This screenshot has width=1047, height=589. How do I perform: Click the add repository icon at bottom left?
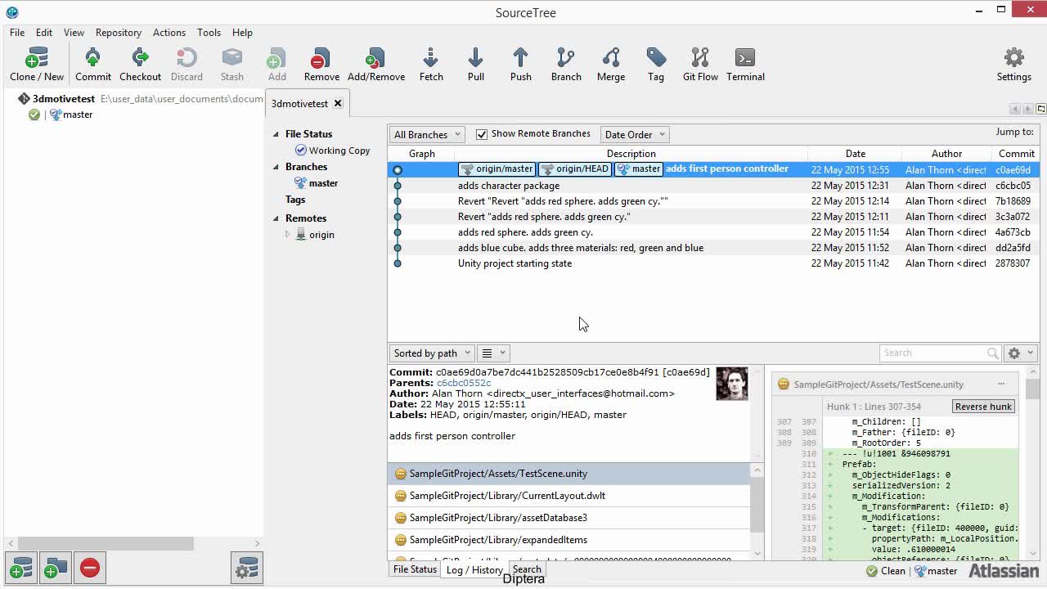coord(21,568)
